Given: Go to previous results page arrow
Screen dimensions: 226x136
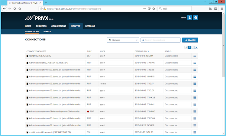Looking at the screenshot, I should [186, 47].
